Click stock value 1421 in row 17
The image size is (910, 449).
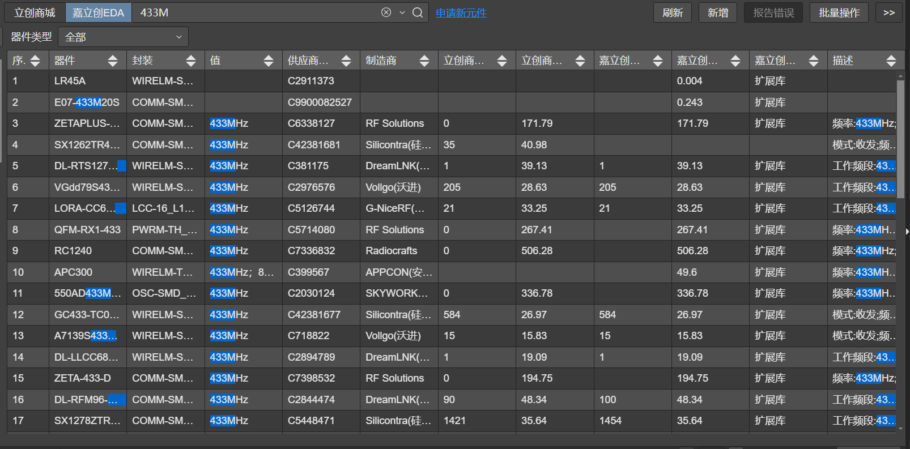[454, 421]
